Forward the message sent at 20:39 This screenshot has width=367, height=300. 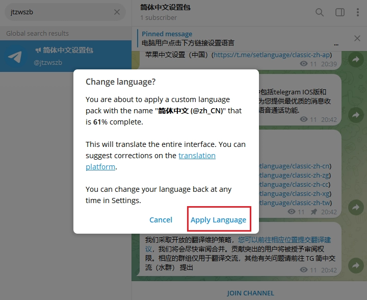(355, 60)
